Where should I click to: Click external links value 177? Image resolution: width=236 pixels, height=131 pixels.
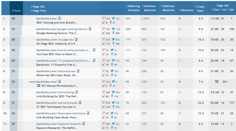pos(232,103)
